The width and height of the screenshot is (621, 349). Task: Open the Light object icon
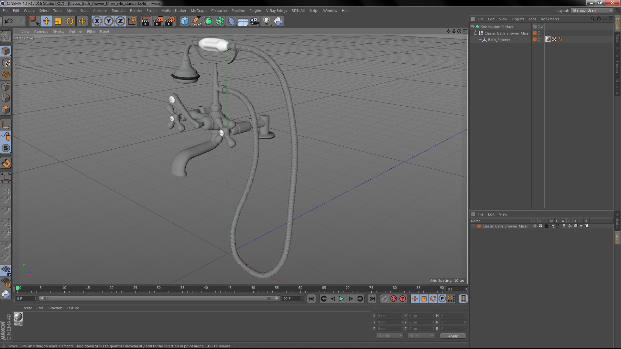(266, 21)
